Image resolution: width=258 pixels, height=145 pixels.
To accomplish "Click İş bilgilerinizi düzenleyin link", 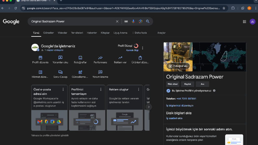I will [x=180, y=106].
